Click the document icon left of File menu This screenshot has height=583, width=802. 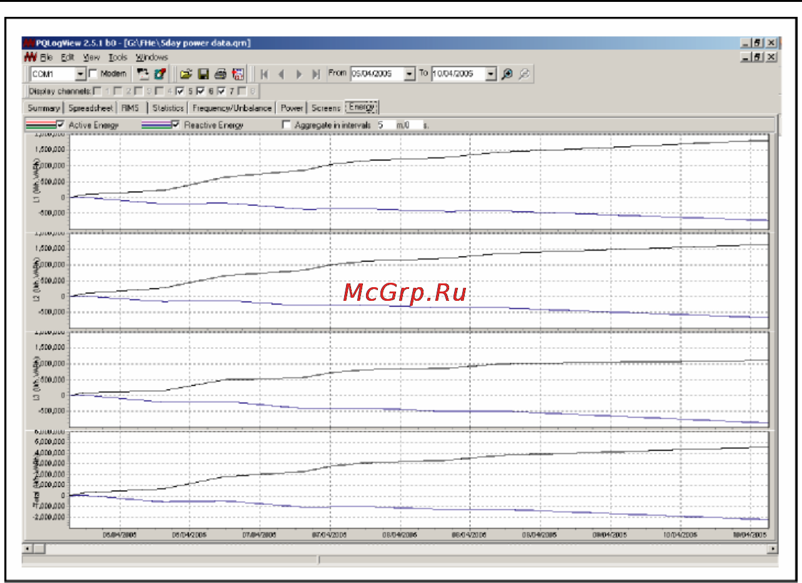click(x=29, y=57)
